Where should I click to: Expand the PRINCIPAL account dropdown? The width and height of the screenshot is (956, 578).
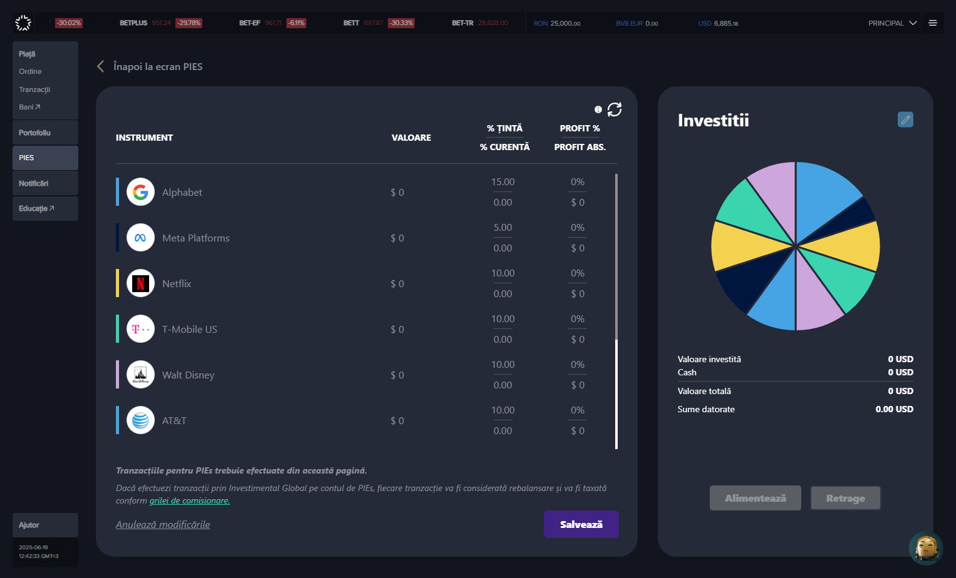click(892, 23)
